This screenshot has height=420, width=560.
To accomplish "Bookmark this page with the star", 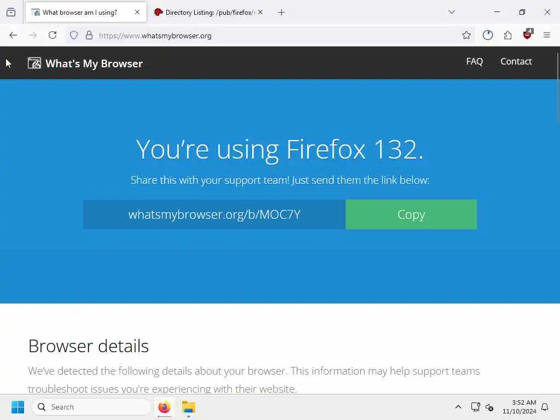I will click(x=466, y=35).
